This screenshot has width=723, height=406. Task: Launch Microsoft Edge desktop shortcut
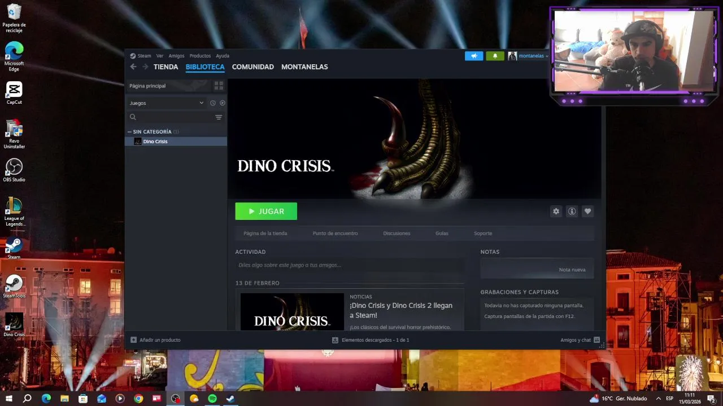(x=14, y=57)
